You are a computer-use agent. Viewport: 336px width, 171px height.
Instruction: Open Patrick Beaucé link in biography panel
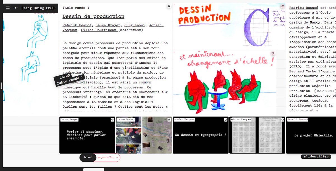coord(304,8)
